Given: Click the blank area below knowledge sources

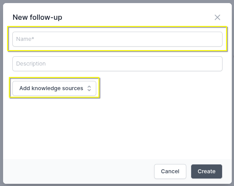Looking at the screenshot, I should coord(117,128).
